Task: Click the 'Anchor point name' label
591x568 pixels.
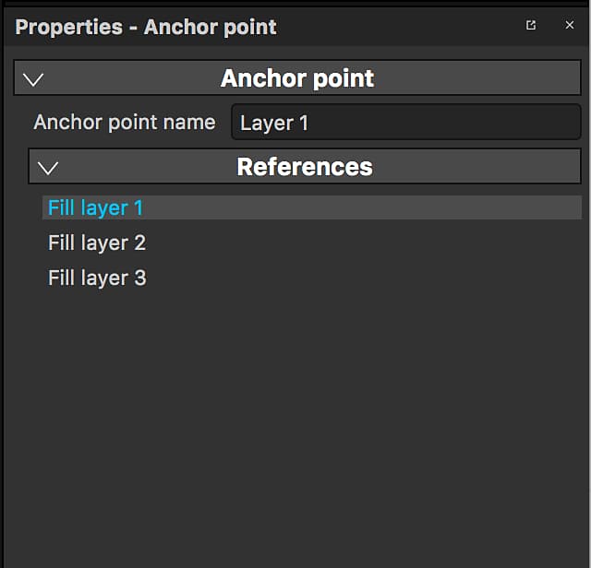Action: click(125, 123)
